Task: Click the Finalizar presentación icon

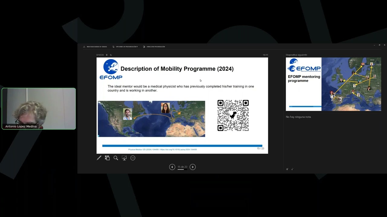Action: coord(144,47)
